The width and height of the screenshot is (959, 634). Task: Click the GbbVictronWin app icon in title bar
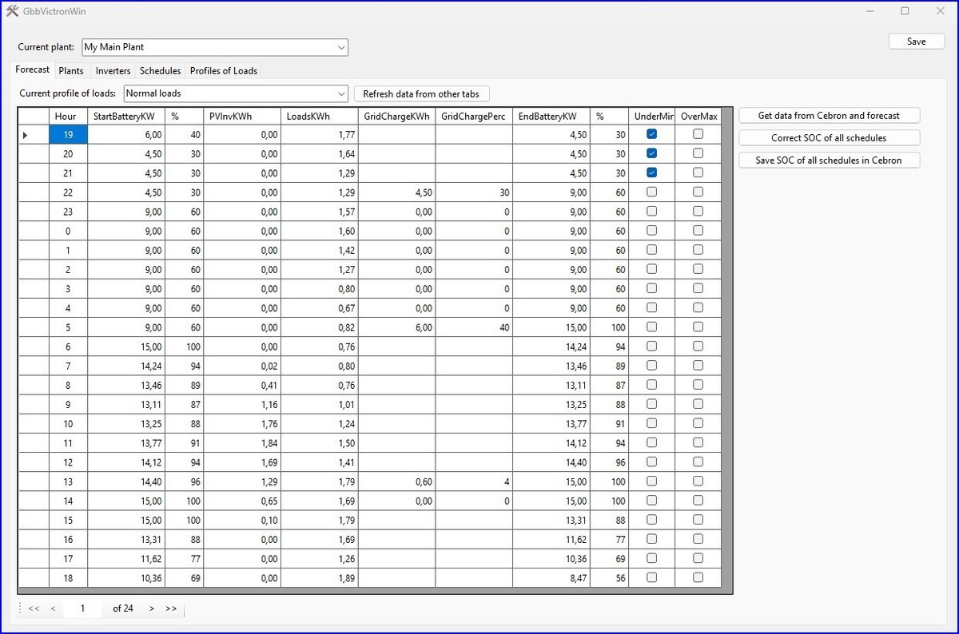pyautogui.click(x=13, y=11)
